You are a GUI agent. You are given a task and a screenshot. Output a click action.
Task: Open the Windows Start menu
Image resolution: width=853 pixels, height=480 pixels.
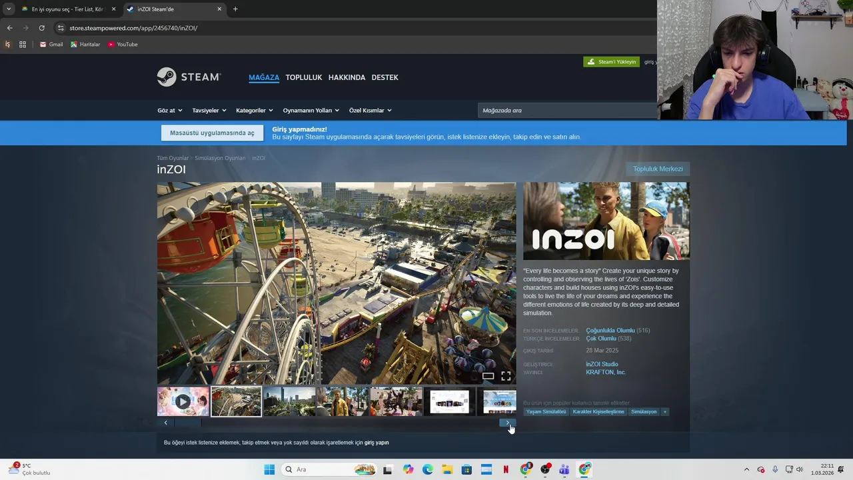click(269, 469)
